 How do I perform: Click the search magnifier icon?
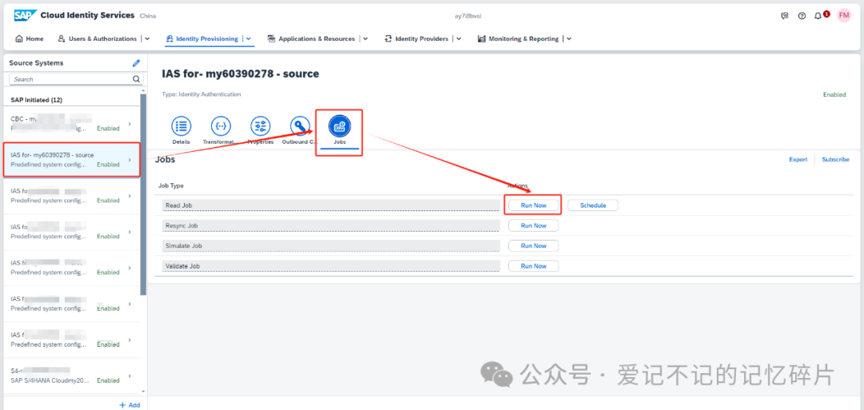pyautogui.click(x=136, y=79)
